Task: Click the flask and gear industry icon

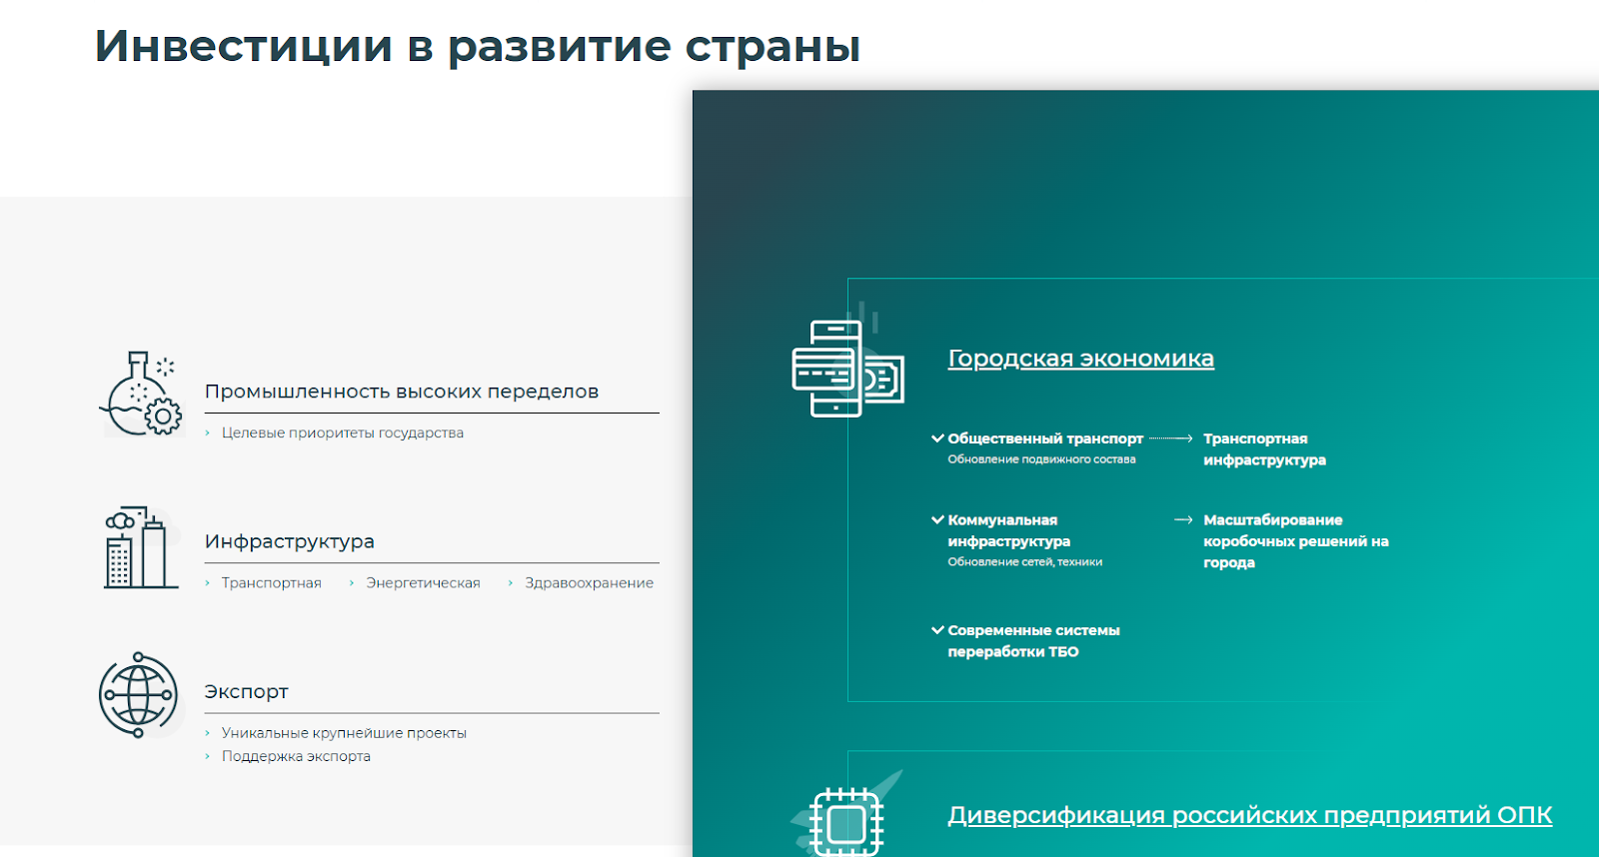Action: tap(142, 395)
